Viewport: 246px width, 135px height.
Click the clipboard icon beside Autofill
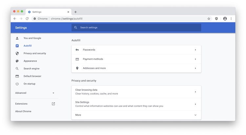17,46
